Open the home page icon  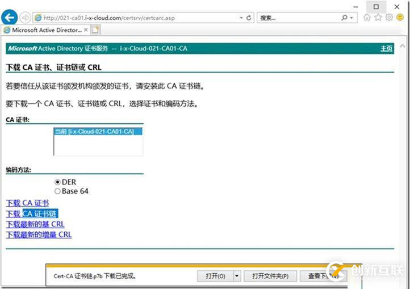(367, 18)
